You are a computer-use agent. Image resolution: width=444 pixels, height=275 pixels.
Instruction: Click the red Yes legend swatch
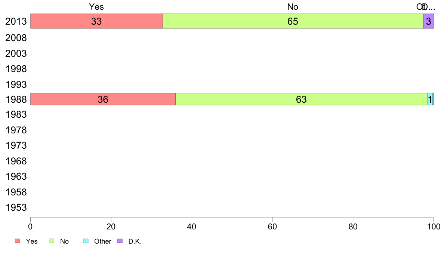pos(18,241)
